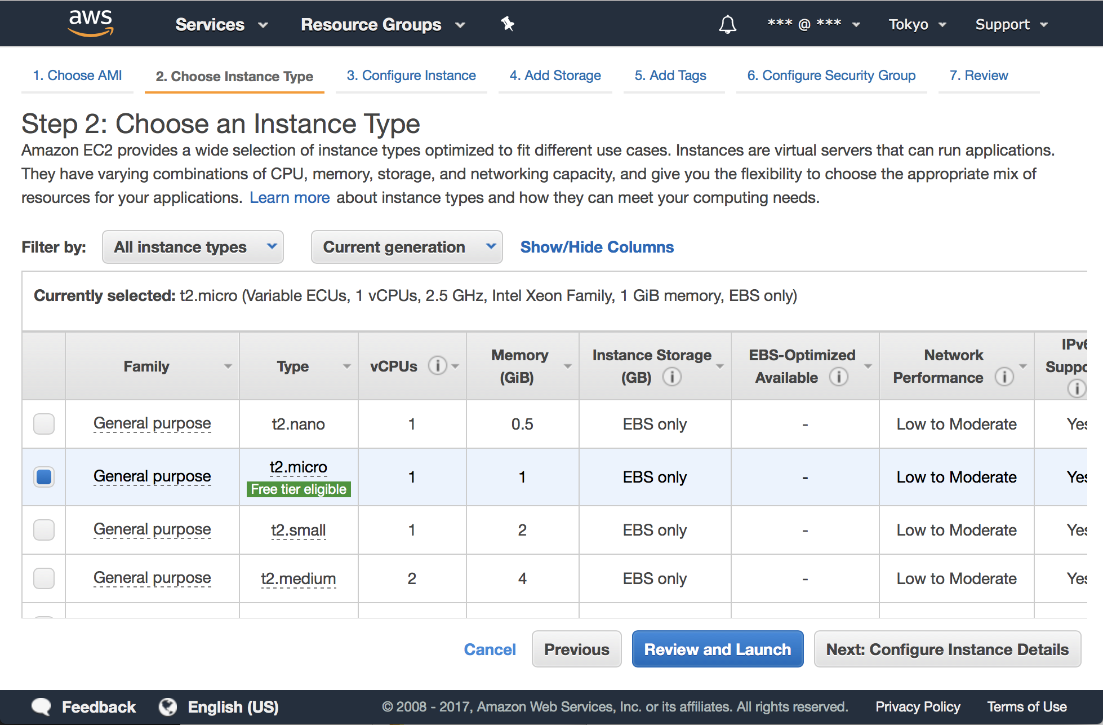
Task: Click the Feedback speech bubble icon
Action: click(x=41, y=707)
